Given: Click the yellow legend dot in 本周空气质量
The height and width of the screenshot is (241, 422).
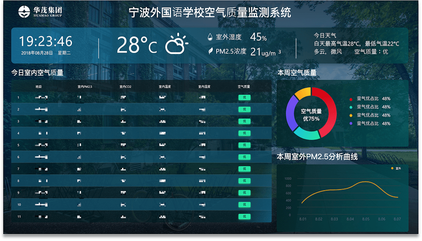Looking at the screenshot, I should tap(351, 116).
